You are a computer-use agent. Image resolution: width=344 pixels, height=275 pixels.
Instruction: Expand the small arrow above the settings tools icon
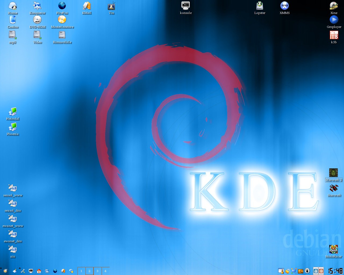point(20,268)
